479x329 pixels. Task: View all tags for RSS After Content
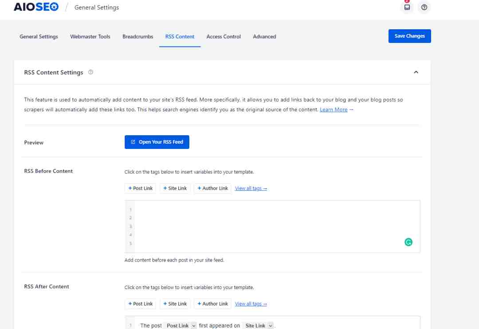[x=251, y=304]
